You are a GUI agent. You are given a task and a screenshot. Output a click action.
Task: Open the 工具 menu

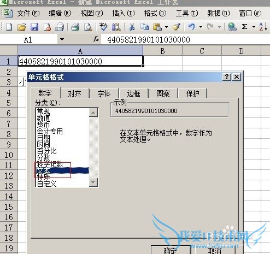(187, 13)
